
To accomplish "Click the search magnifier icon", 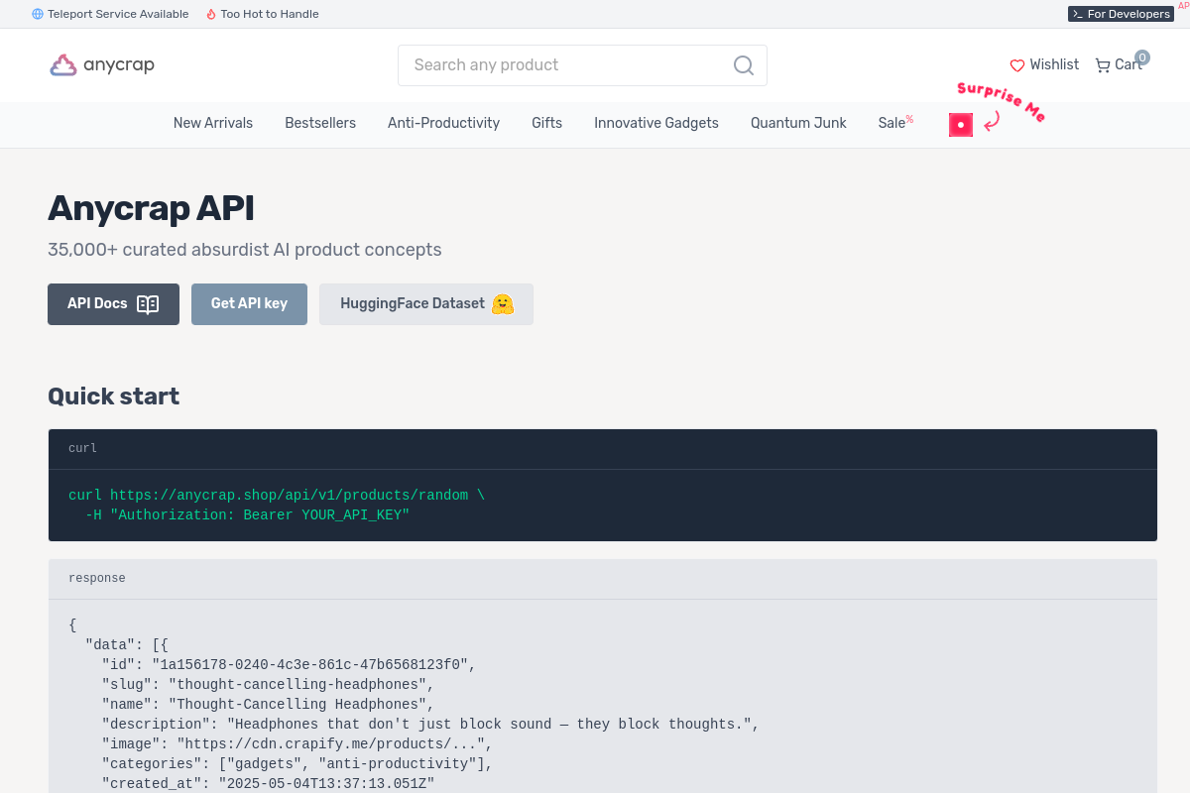I will [743, 65].
